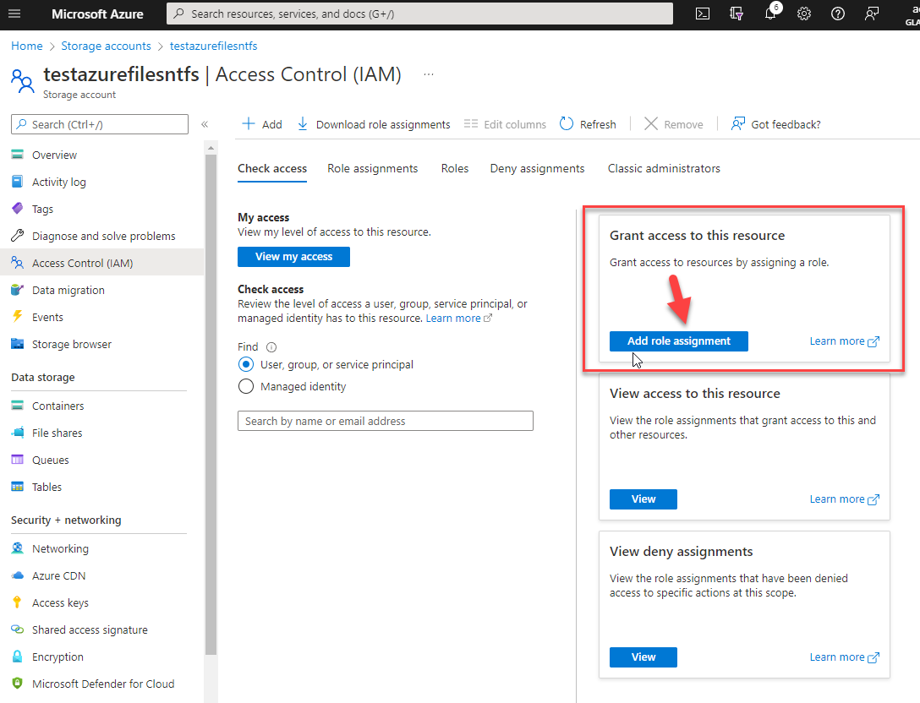Switch to the Classic administrators tab

pos(664,169)
